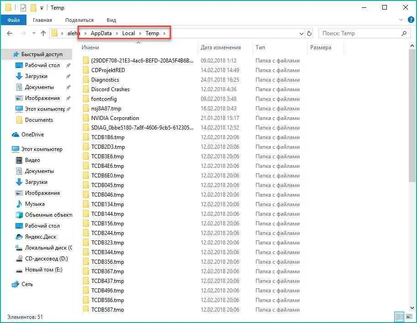Sort by the Размера column header

point(320,47)
